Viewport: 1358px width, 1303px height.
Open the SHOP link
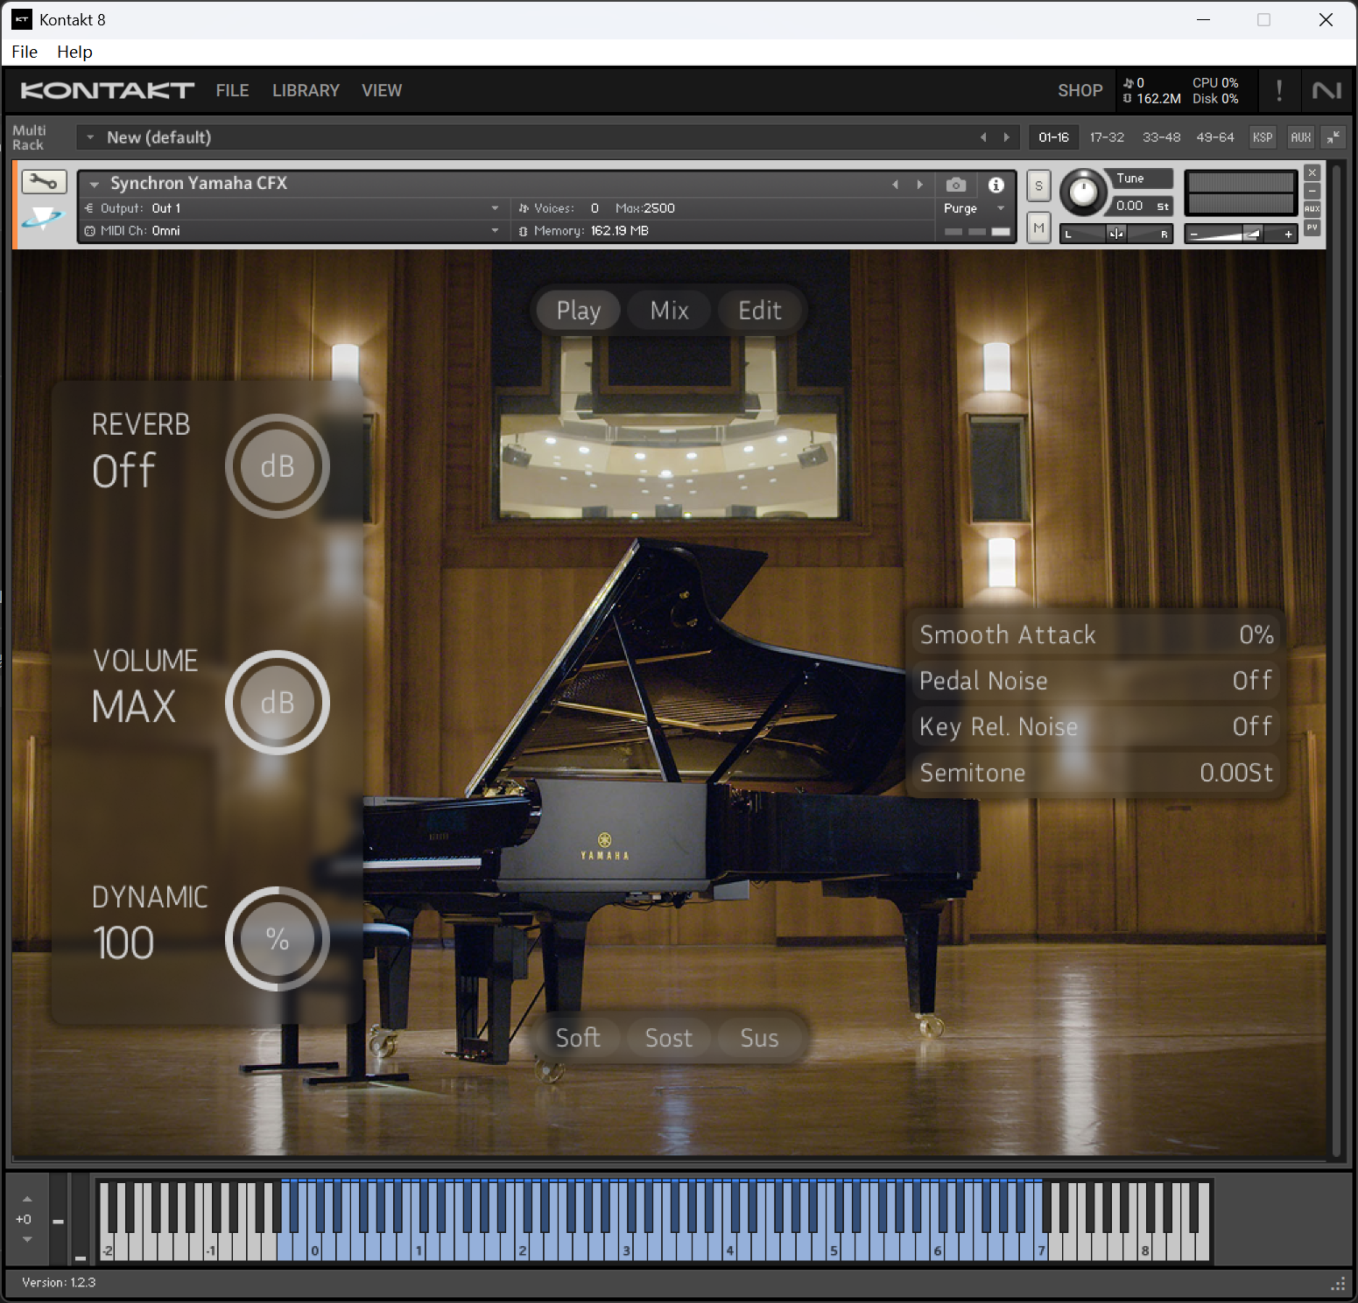[1080, 90]
